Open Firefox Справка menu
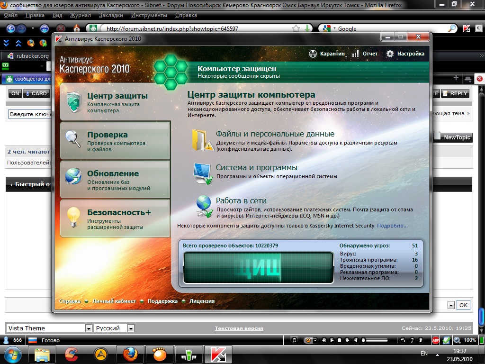 (186, 15)
